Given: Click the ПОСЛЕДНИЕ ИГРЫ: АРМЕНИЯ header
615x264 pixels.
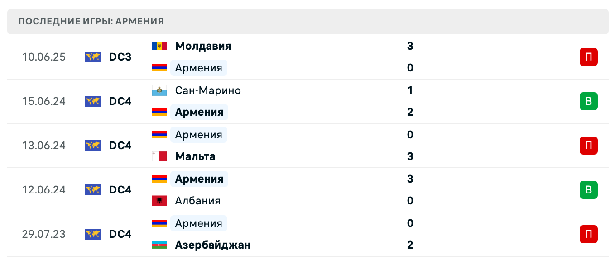Looking at the screenshot, I should click(x=90, y=21).
